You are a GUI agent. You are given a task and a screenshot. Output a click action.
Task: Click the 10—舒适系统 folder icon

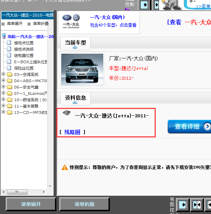point(10,100)
